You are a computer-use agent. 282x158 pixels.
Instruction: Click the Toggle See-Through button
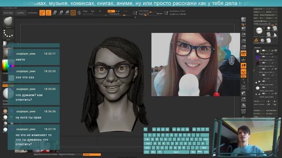tap(67, 154)
